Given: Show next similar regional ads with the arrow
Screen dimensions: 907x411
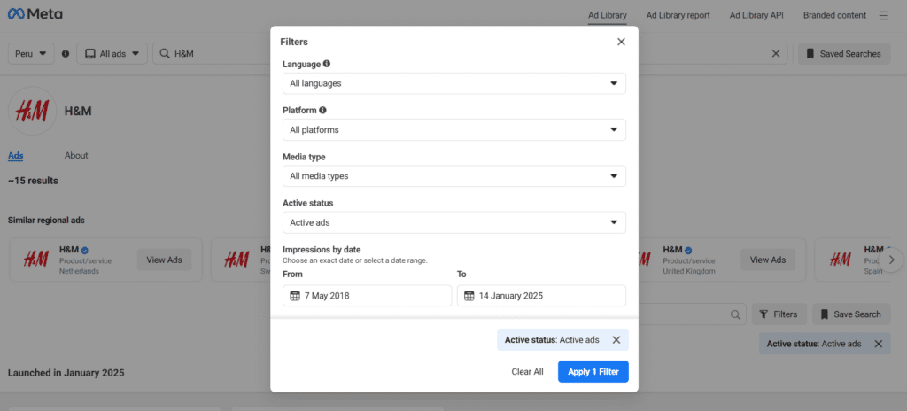Looking at the screenshot, I should coord(891,260).
